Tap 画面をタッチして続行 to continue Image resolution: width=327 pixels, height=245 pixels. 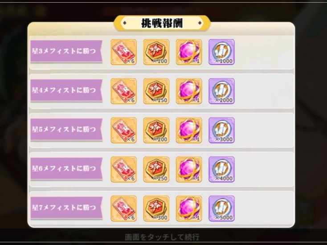[162, 237]
